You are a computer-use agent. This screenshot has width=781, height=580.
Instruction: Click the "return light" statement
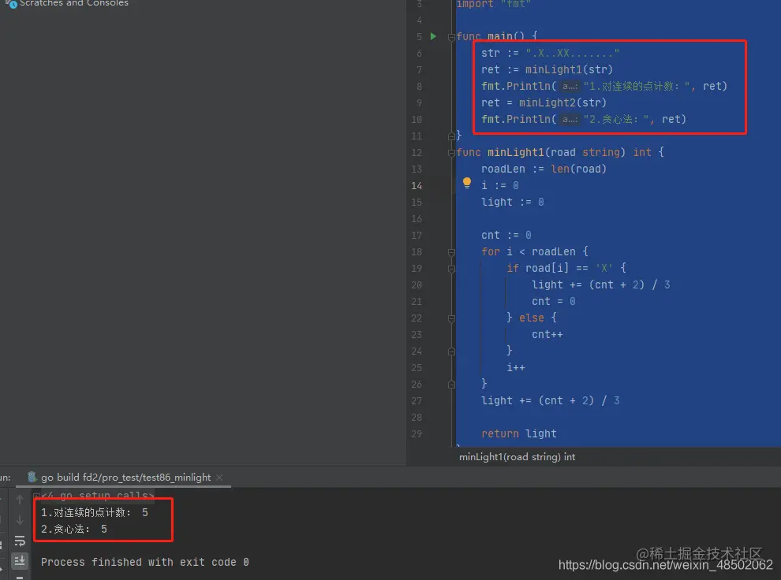[518, 433]
